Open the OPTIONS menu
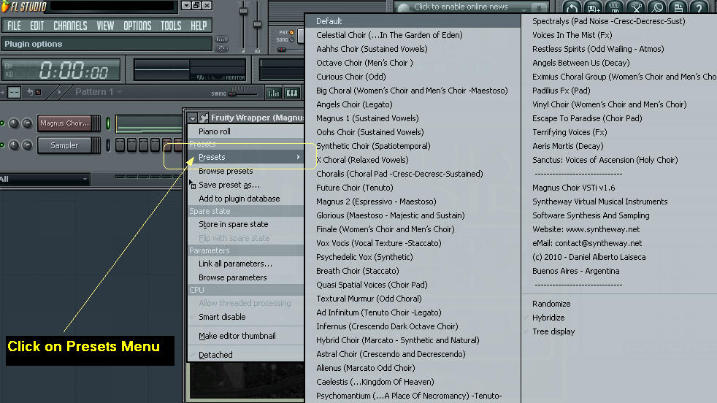The image size is (717, 403). click(x=137, y=26)
